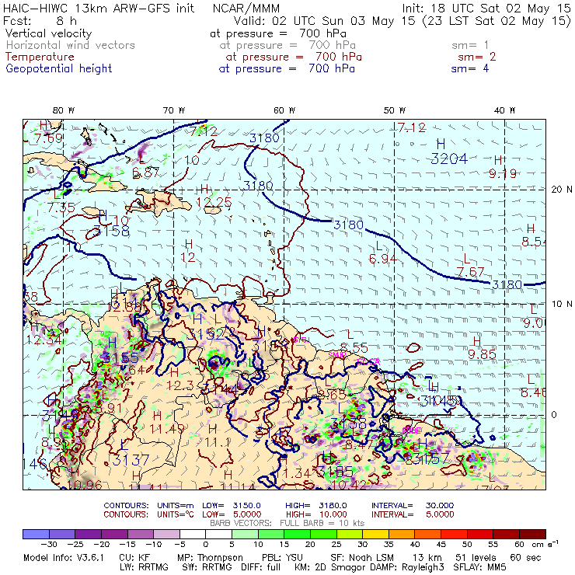Click the red temperature value '6.87'

pos(145,172)
